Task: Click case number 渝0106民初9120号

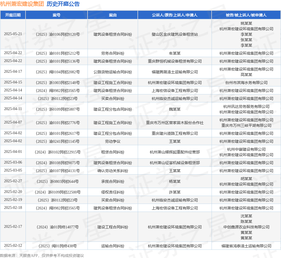Action: click(x=58, y=34)
